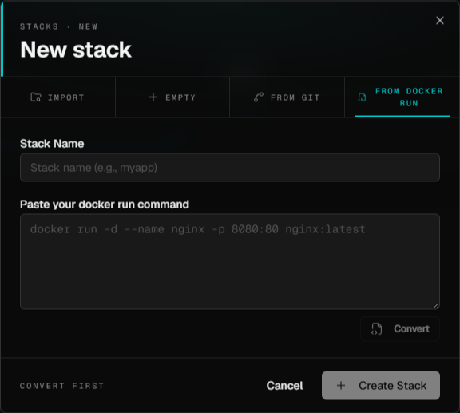
Task: Click the Create Stack button
Action: point(381,385)
